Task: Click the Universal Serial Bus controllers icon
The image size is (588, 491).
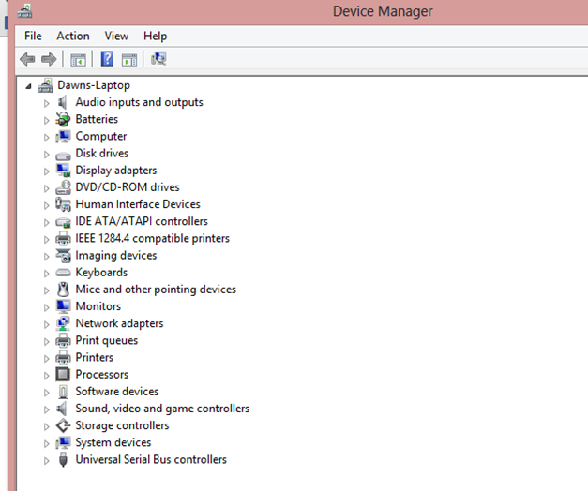Action: [x=63, y=460]
